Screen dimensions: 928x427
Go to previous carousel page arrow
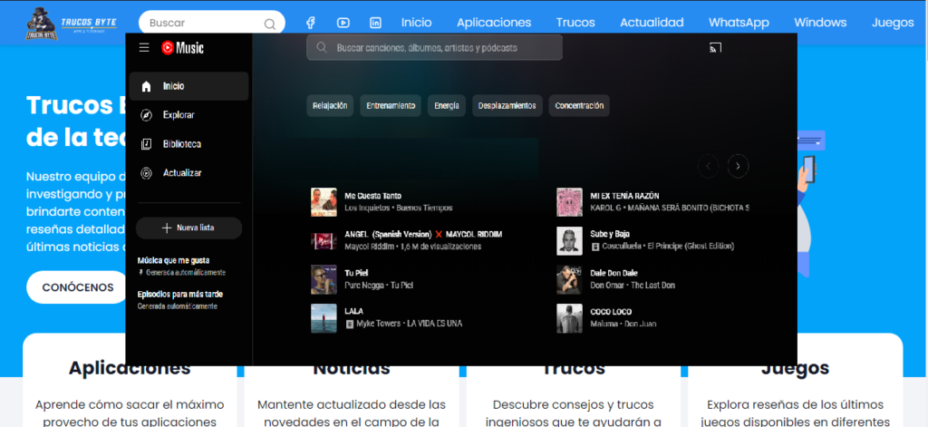[709, 167]
